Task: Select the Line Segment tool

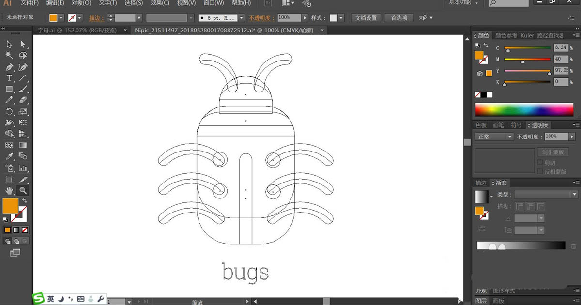Action: click(23, 78)
